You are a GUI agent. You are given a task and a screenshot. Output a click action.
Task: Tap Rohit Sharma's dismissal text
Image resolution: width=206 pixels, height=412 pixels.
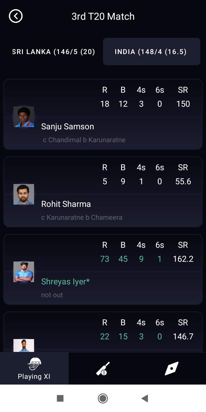82,217
